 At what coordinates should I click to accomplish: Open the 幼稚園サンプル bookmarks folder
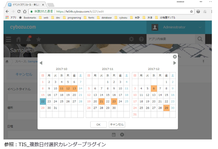pyautogui.click(x=165, y=17)
